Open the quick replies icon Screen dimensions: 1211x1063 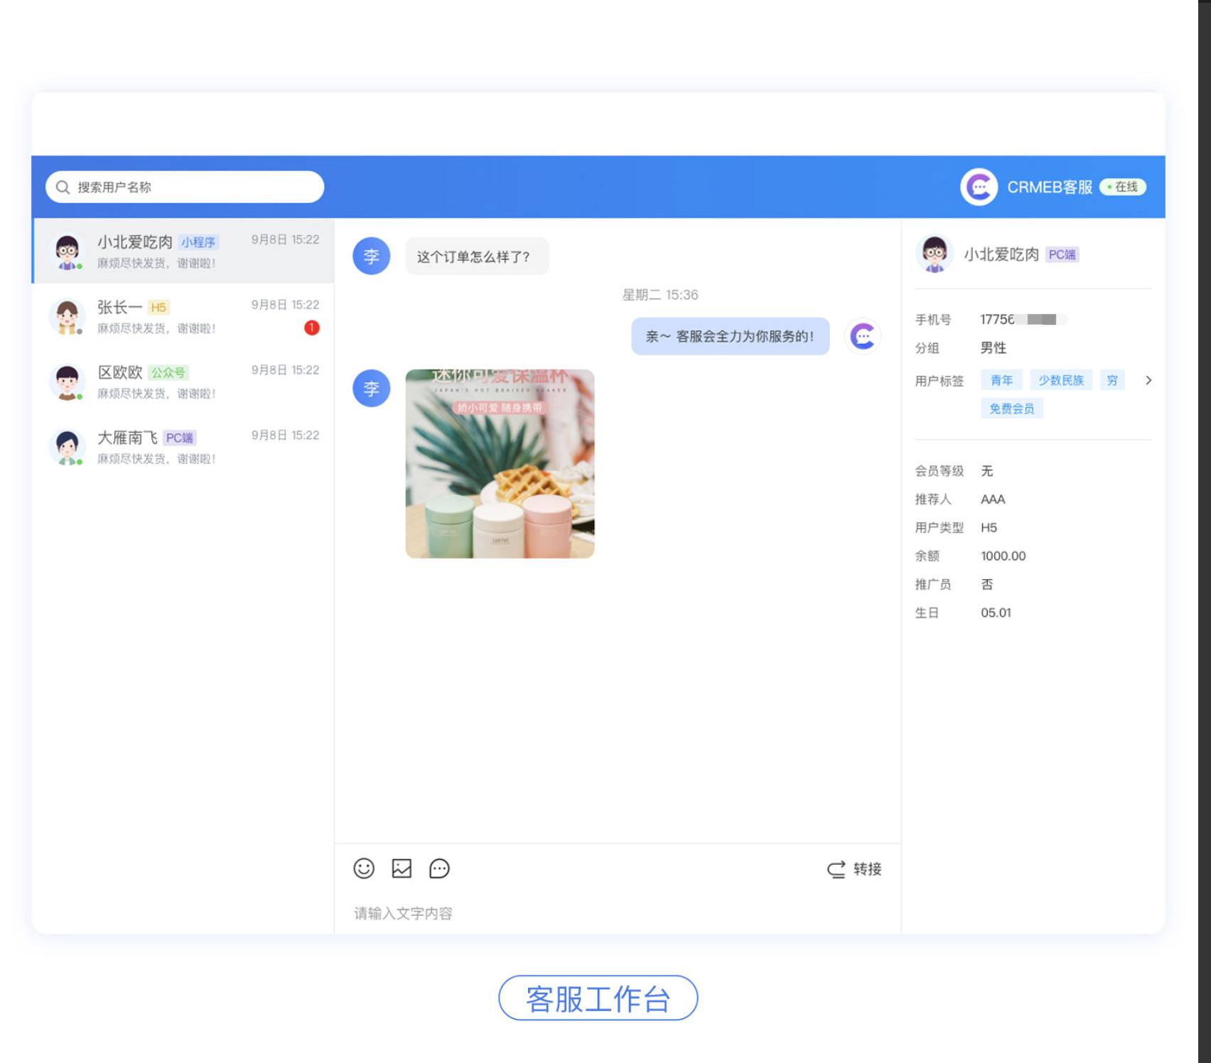(x=439, y=868)
